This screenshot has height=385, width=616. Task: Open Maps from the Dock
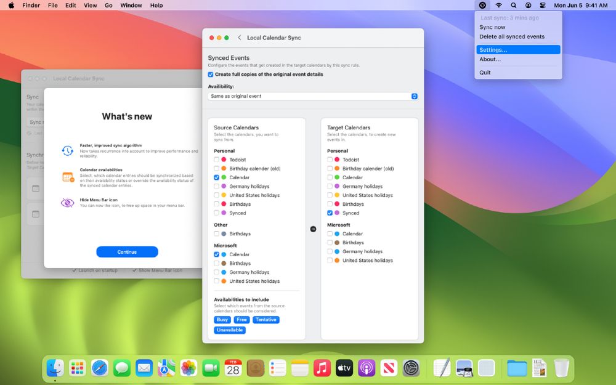click(166, 368)
